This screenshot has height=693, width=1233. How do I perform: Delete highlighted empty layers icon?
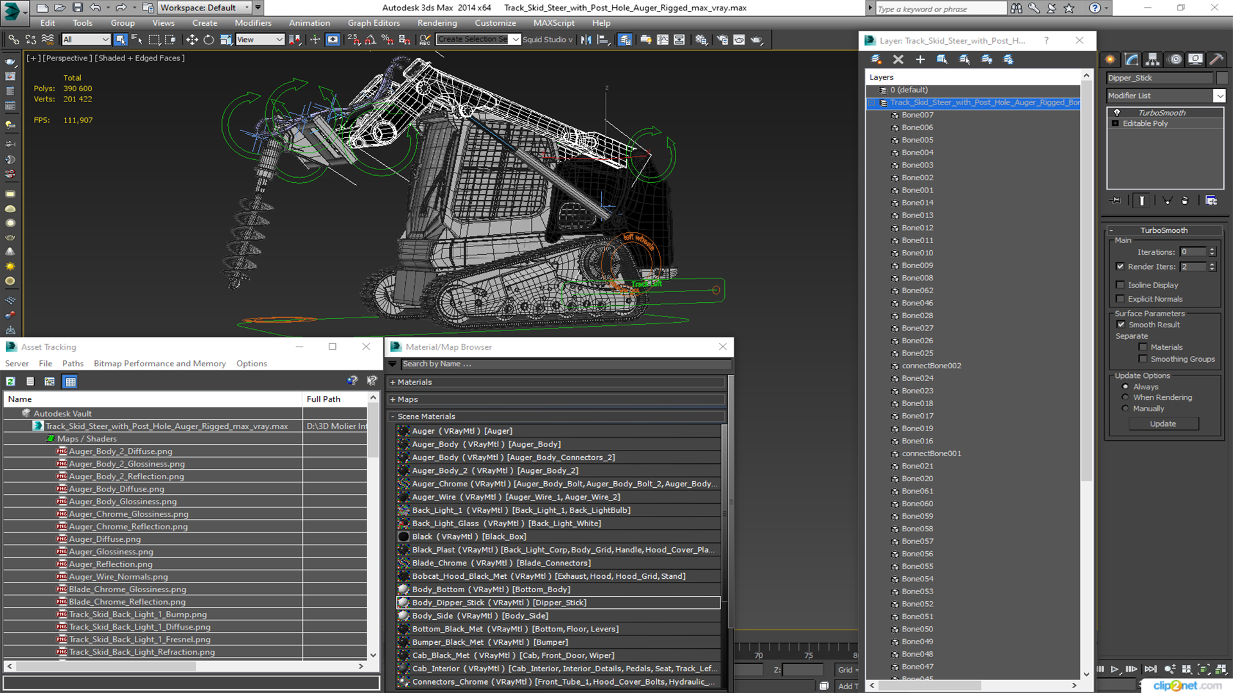coord(898,59)
